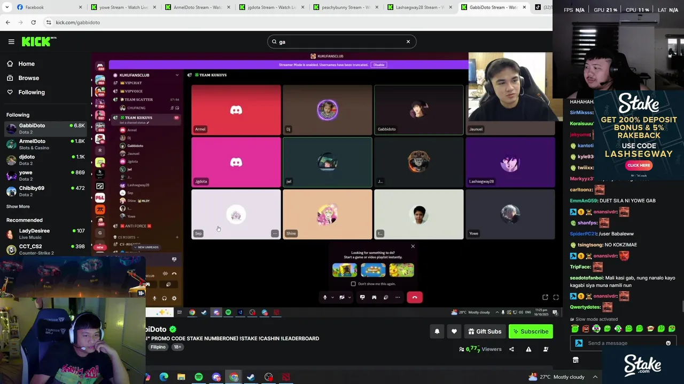Open ArmelDoto channel in Following list
Screen dimensions: 684x384
coord(45,144)
